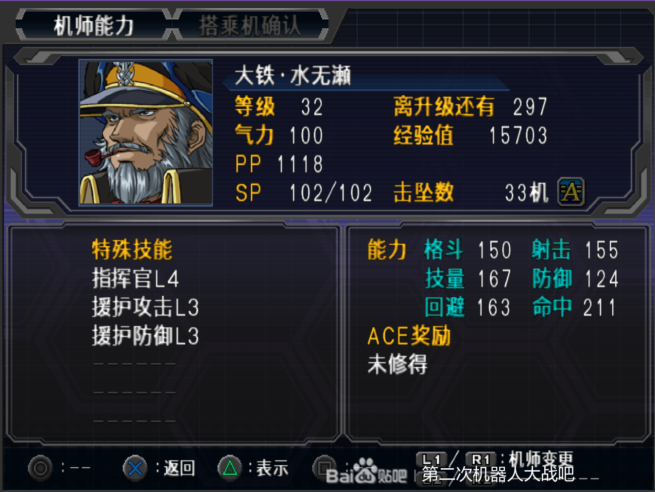Click the pilot portrait of 大铁·水无濑
Screen dimensions: 655x492
[x=146, y=133]
